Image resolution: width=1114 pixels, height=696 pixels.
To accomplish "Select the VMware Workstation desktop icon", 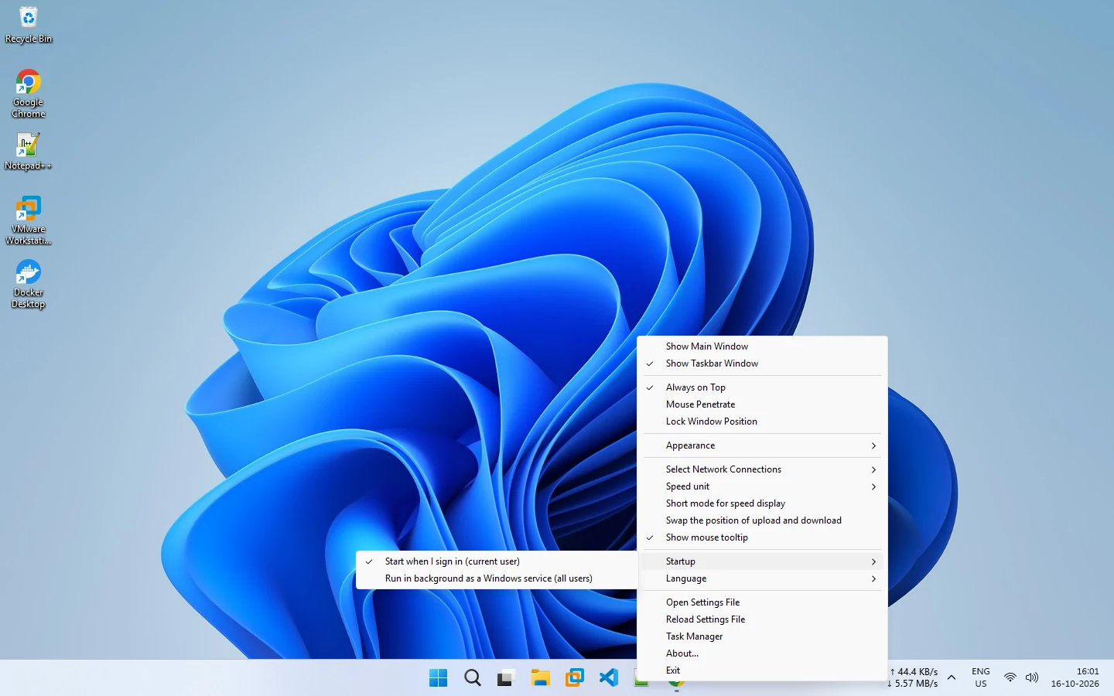I will [29, 221].
